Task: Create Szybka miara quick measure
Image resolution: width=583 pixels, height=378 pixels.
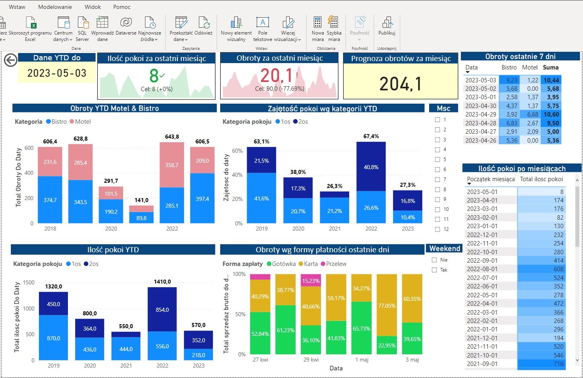Action: click(333, 22)
